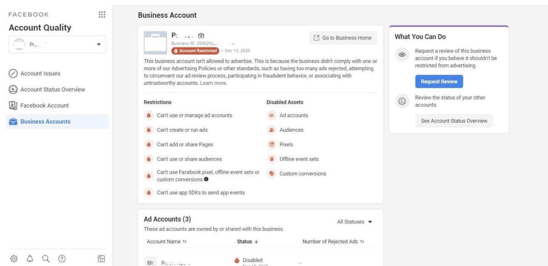This screenshot has height=266, width=548.
Task: Click the info icon after "custom conversions"
Action: point(206,179)
